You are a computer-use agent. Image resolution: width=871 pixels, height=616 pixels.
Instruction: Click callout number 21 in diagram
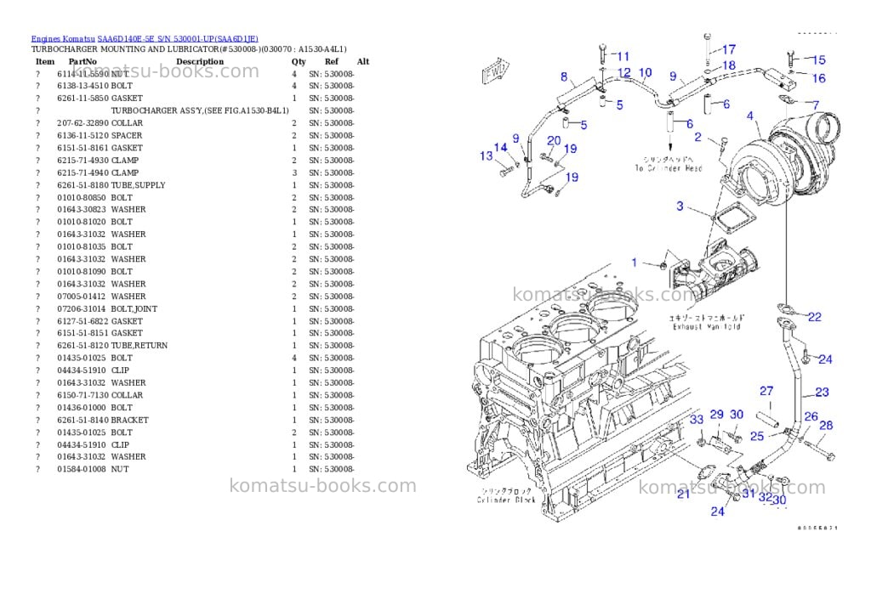683,494
